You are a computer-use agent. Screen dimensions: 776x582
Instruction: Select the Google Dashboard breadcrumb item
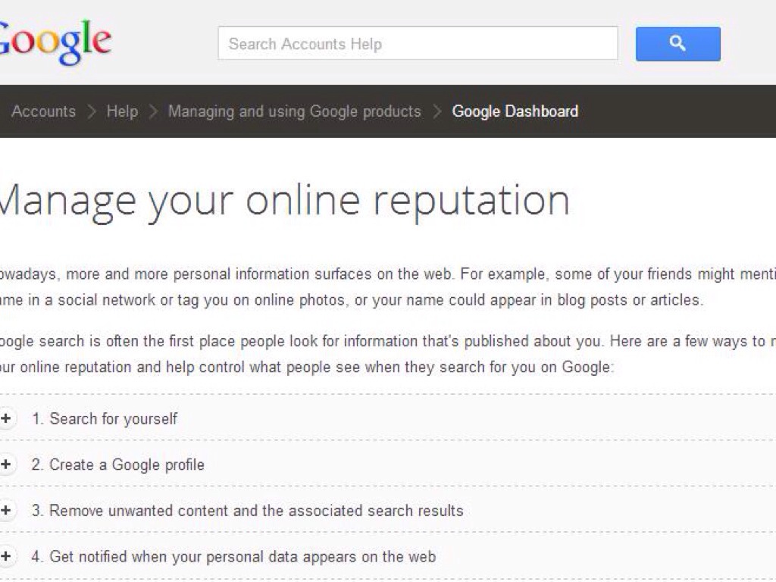(515, 111)
